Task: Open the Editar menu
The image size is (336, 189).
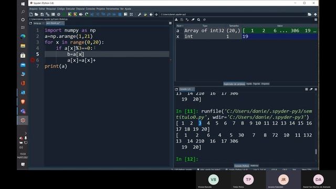Action: tap(42, 9)
